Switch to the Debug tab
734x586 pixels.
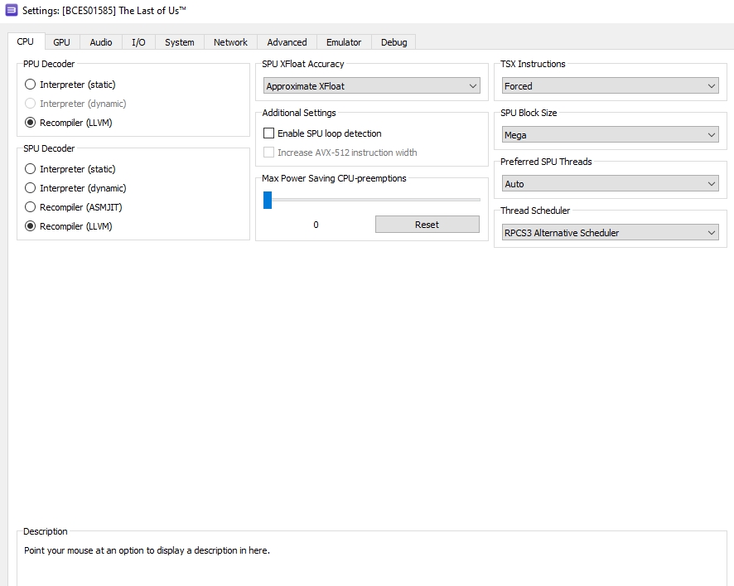point(394,42)
